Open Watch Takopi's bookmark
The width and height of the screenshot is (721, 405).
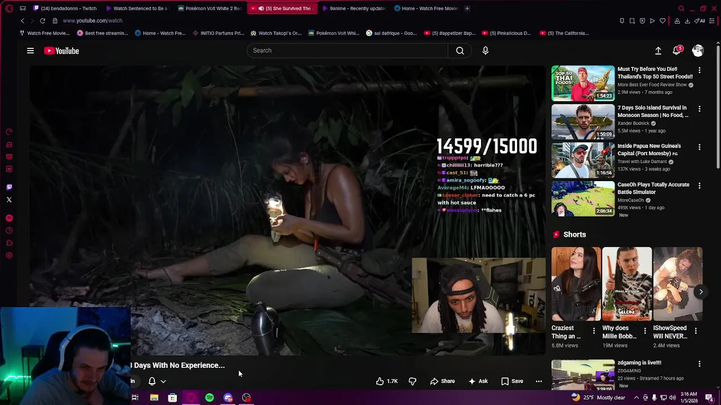tap(276, 33)
